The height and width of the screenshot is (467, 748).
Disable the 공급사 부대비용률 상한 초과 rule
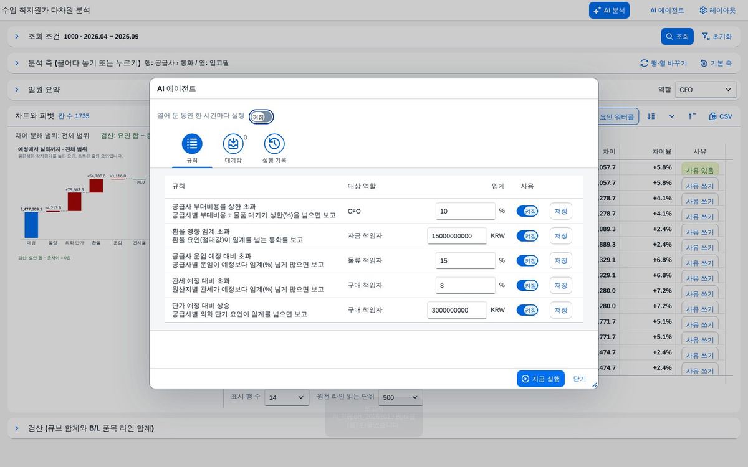click(527, 211)
